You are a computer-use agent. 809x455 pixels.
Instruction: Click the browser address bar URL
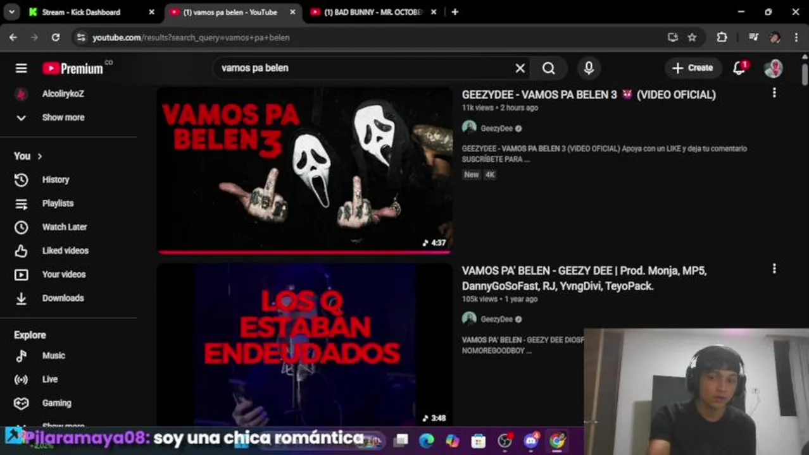pos(191,37)
